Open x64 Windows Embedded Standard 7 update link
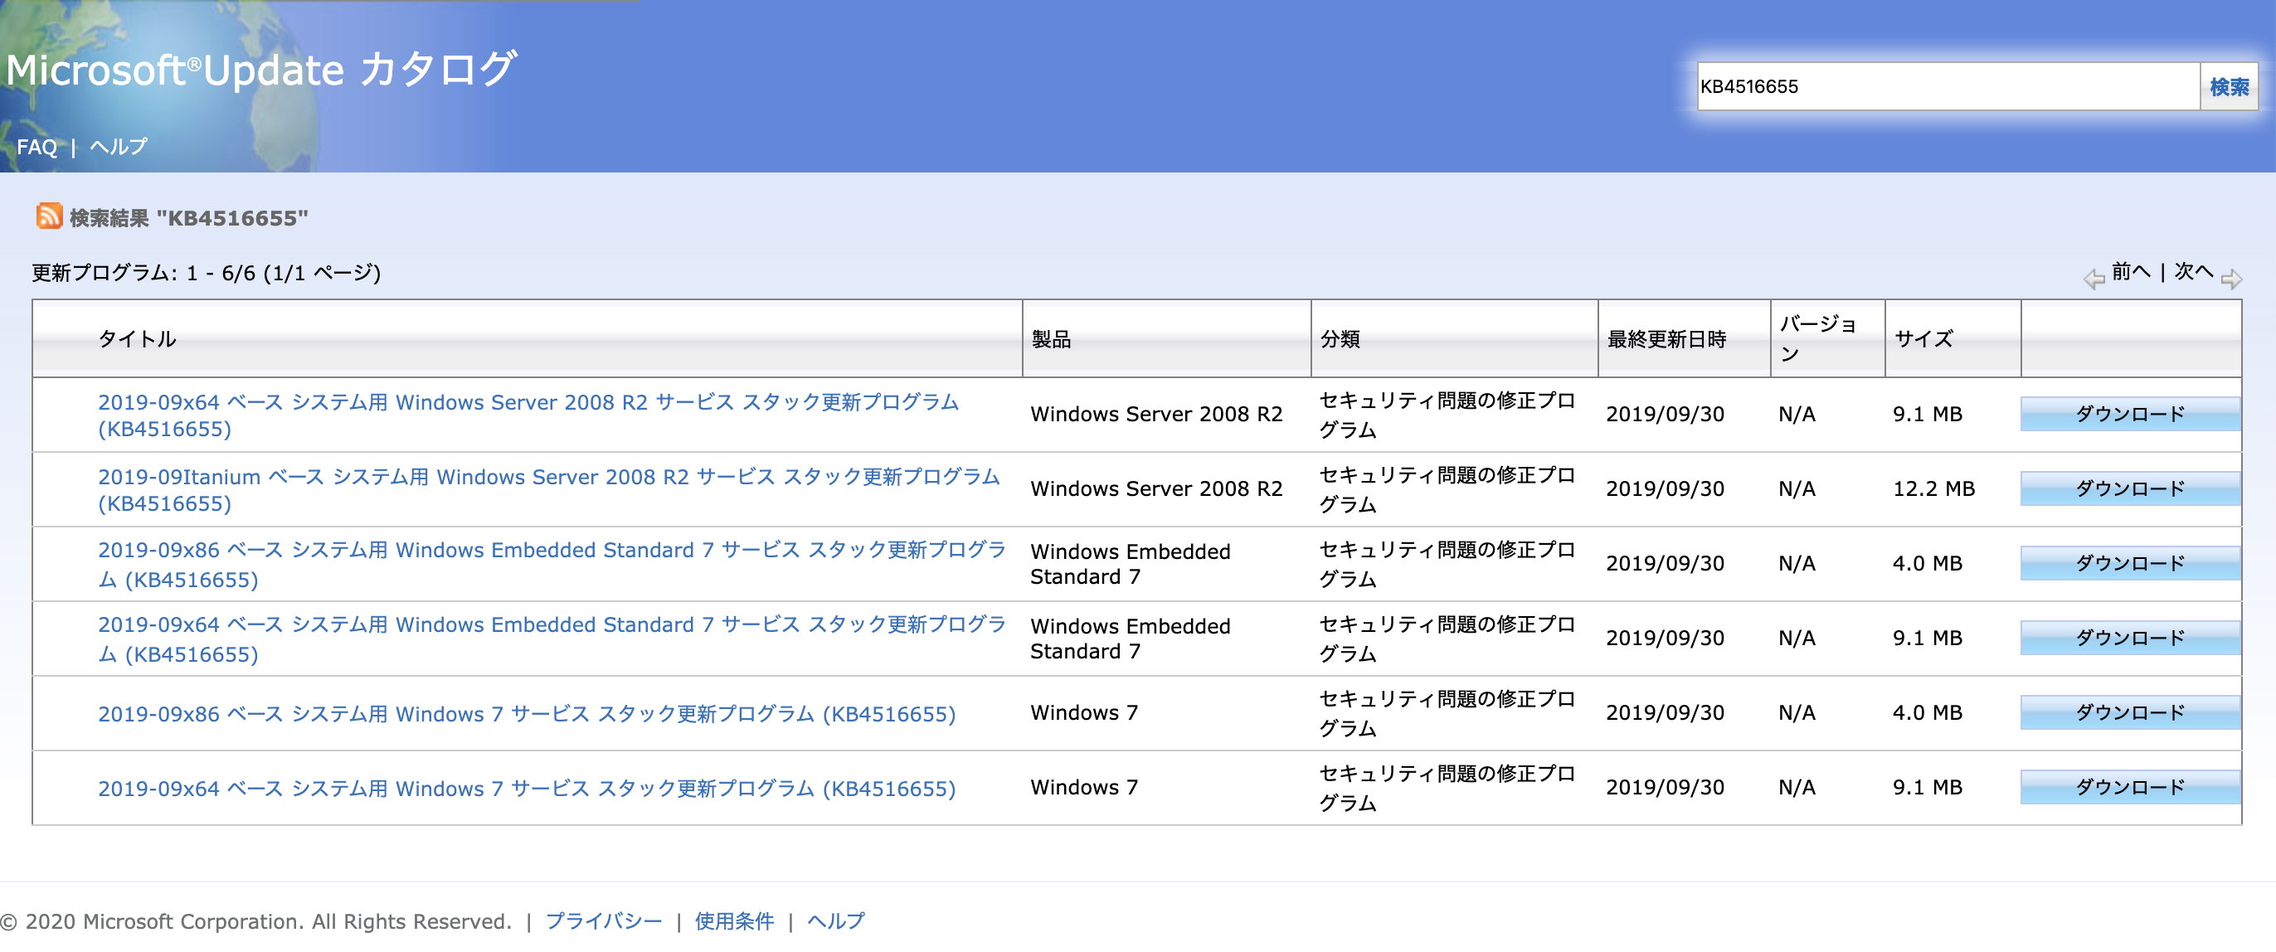2276x952 pixels. [x=552, y=639]
